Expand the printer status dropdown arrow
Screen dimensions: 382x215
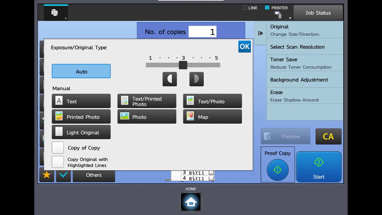tap(290, 18)
